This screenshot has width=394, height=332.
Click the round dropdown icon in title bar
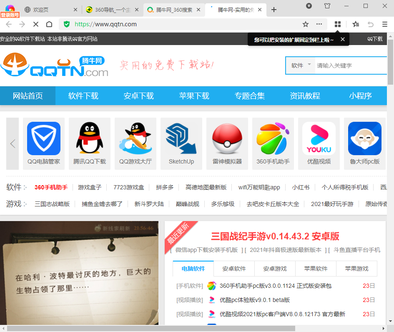tap(309, 6)
